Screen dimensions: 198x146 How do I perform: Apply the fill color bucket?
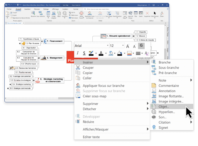[x=120, y=53]
